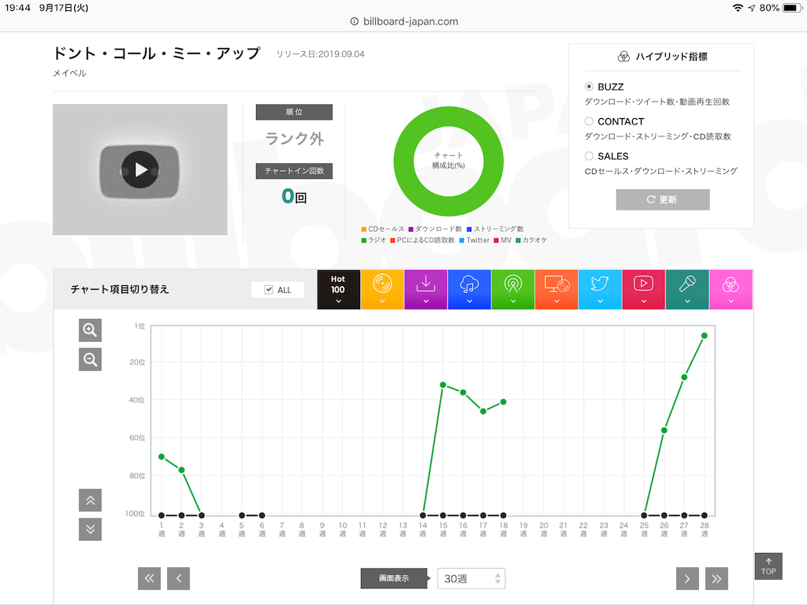Viewport: 807px width, 605px height.
Task: Select the Hot 100 chart tab
Action: click(338, 290)
